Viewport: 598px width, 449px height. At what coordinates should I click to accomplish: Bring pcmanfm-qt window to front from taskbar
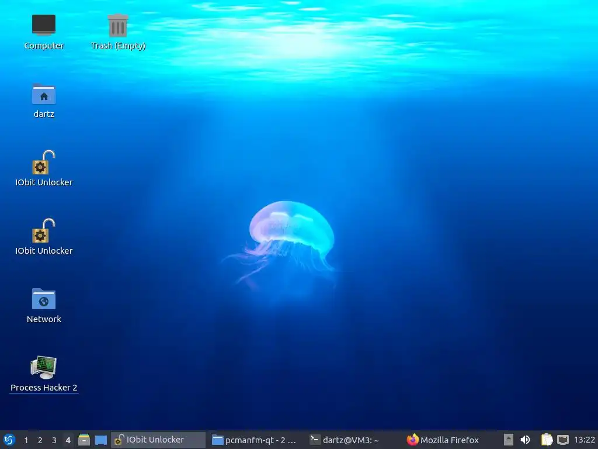255,440
